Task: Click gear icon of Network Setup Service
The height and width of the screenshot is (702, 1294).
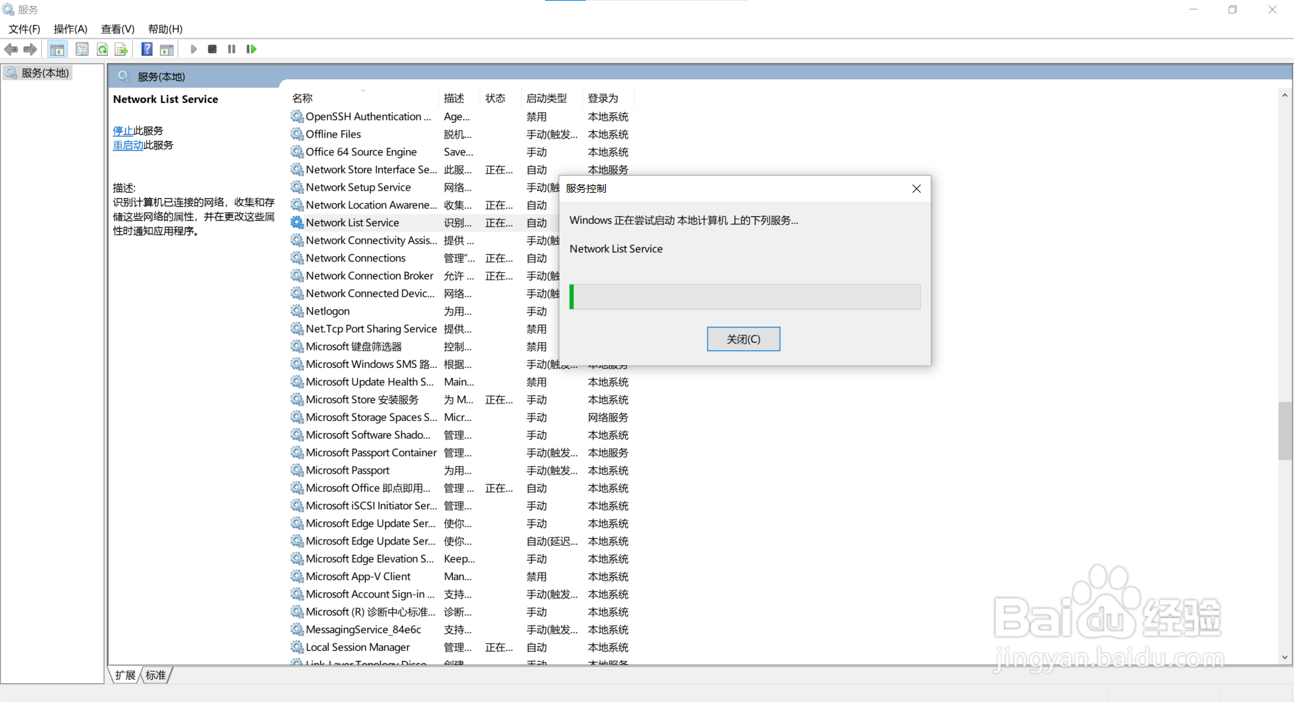Action: [x=297, y=187]
